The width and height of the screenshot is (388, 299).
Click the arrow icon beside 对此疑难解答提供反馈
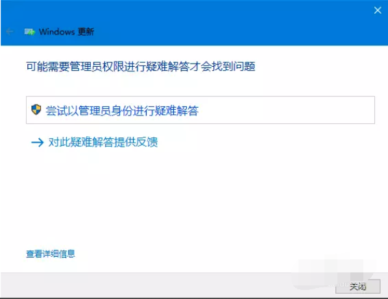click(38, 142)
